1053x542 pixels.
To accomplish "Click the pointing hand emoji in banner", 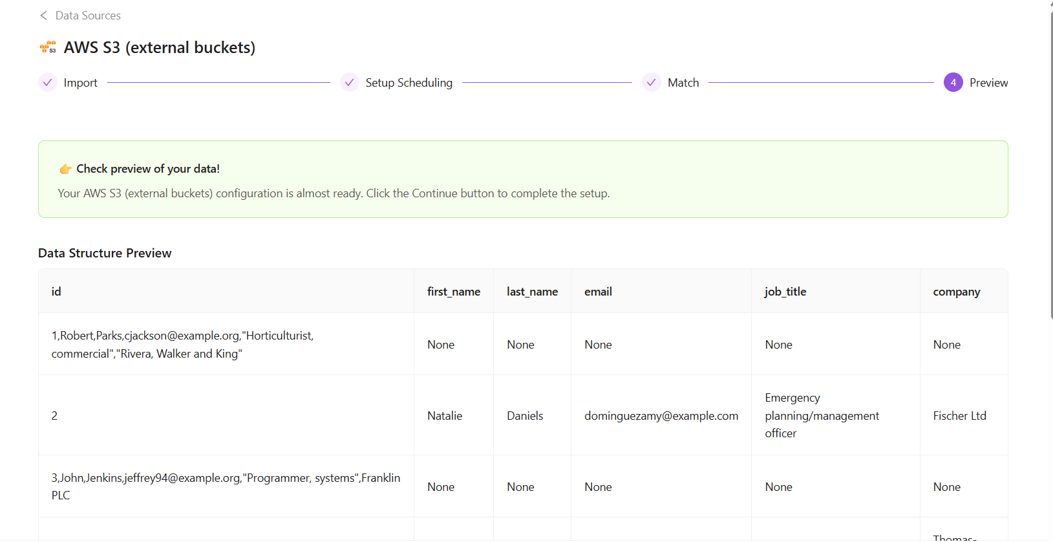I will [x=65, y=169].
